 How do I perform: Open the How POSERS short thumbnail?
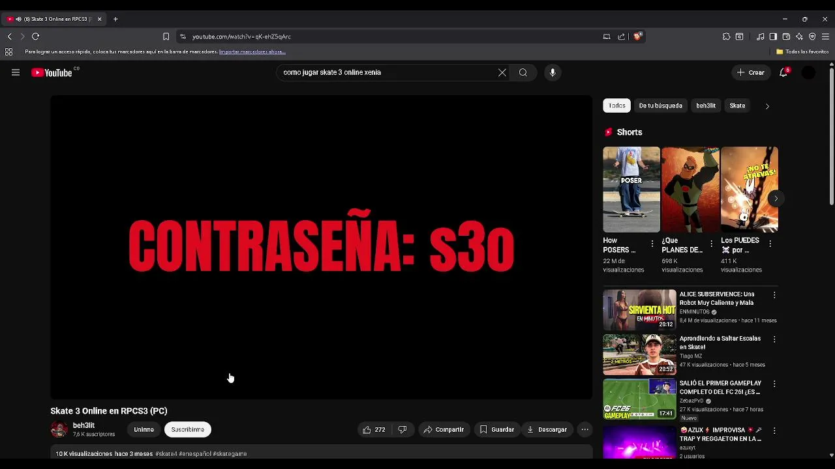coord(631,189)
